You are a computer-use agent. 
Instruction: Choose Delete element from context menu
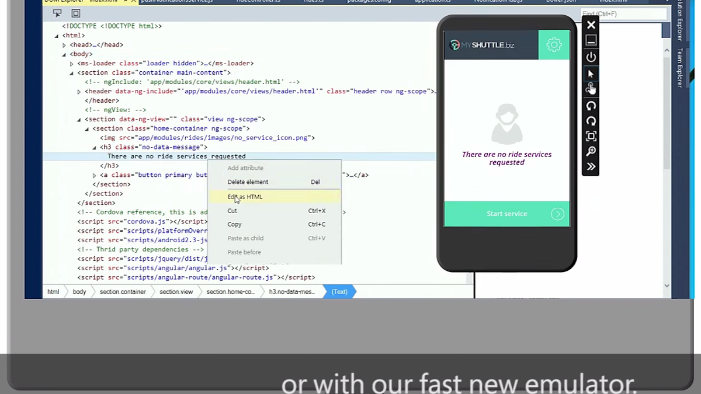[275, 182]
